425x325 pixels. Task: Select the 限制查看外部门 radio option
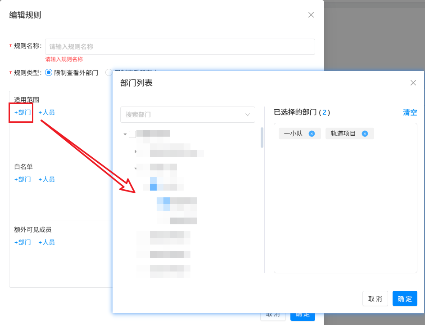[49, 72]
